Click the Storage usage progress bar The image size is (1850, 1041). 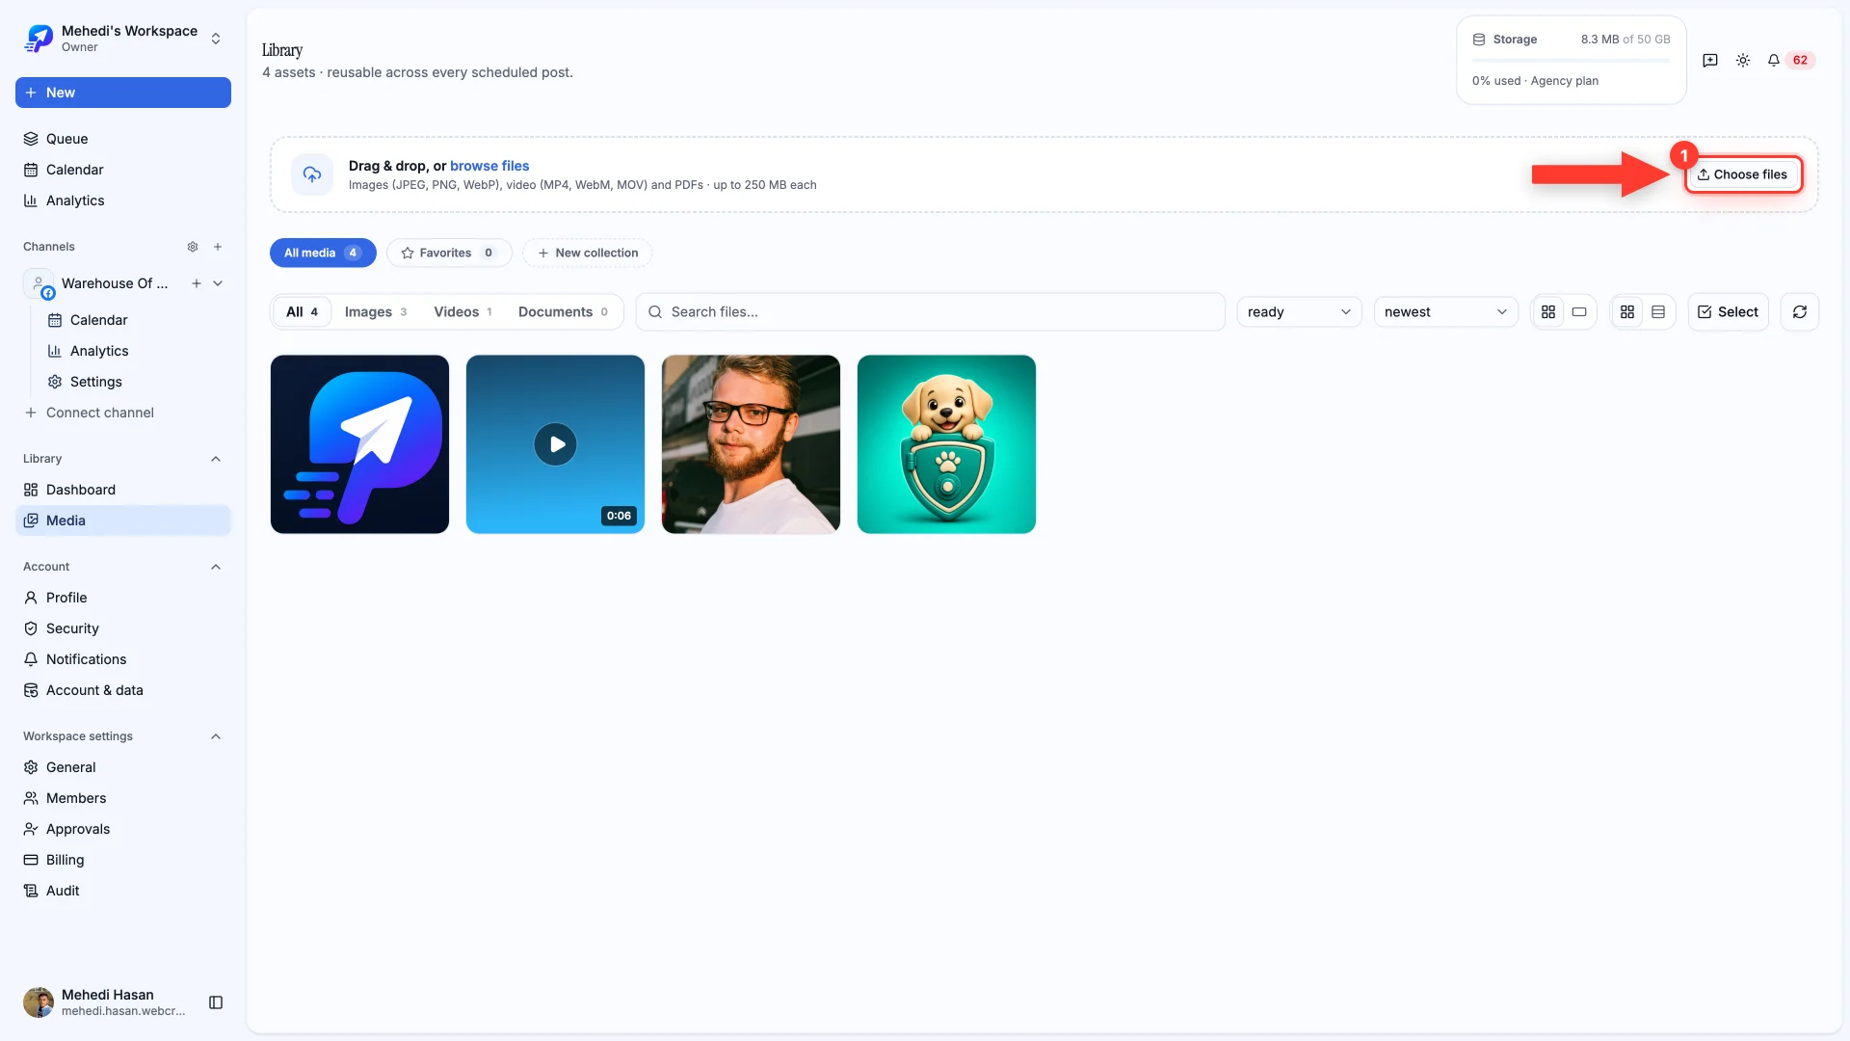pos(1572,61)
